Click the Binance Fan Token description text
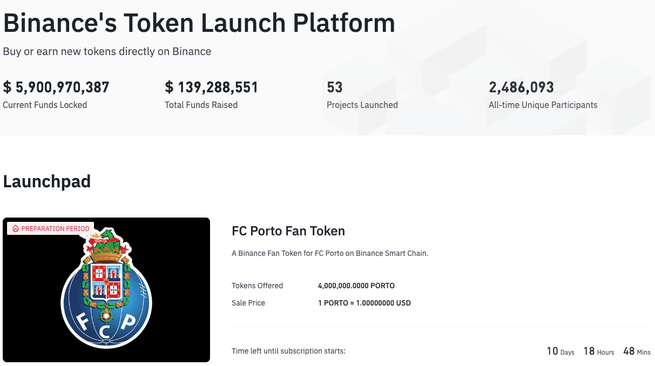 329,253
